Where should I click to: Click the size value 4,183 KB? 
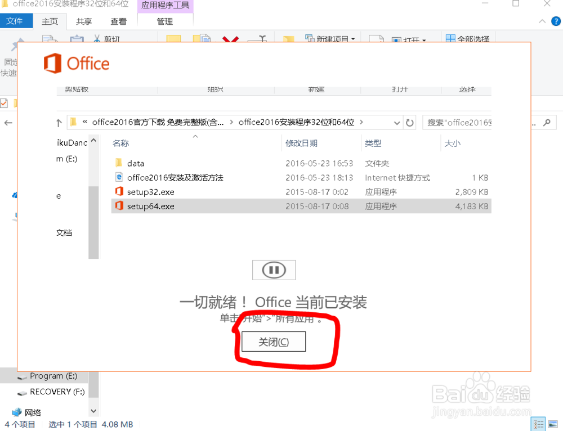[x=472, y=206]
